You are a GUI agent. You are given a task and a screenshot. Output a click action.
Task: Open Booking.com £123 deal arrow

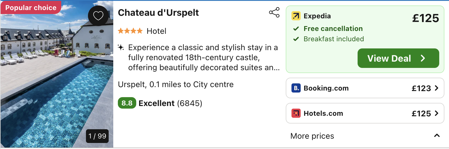click(437, 88)
